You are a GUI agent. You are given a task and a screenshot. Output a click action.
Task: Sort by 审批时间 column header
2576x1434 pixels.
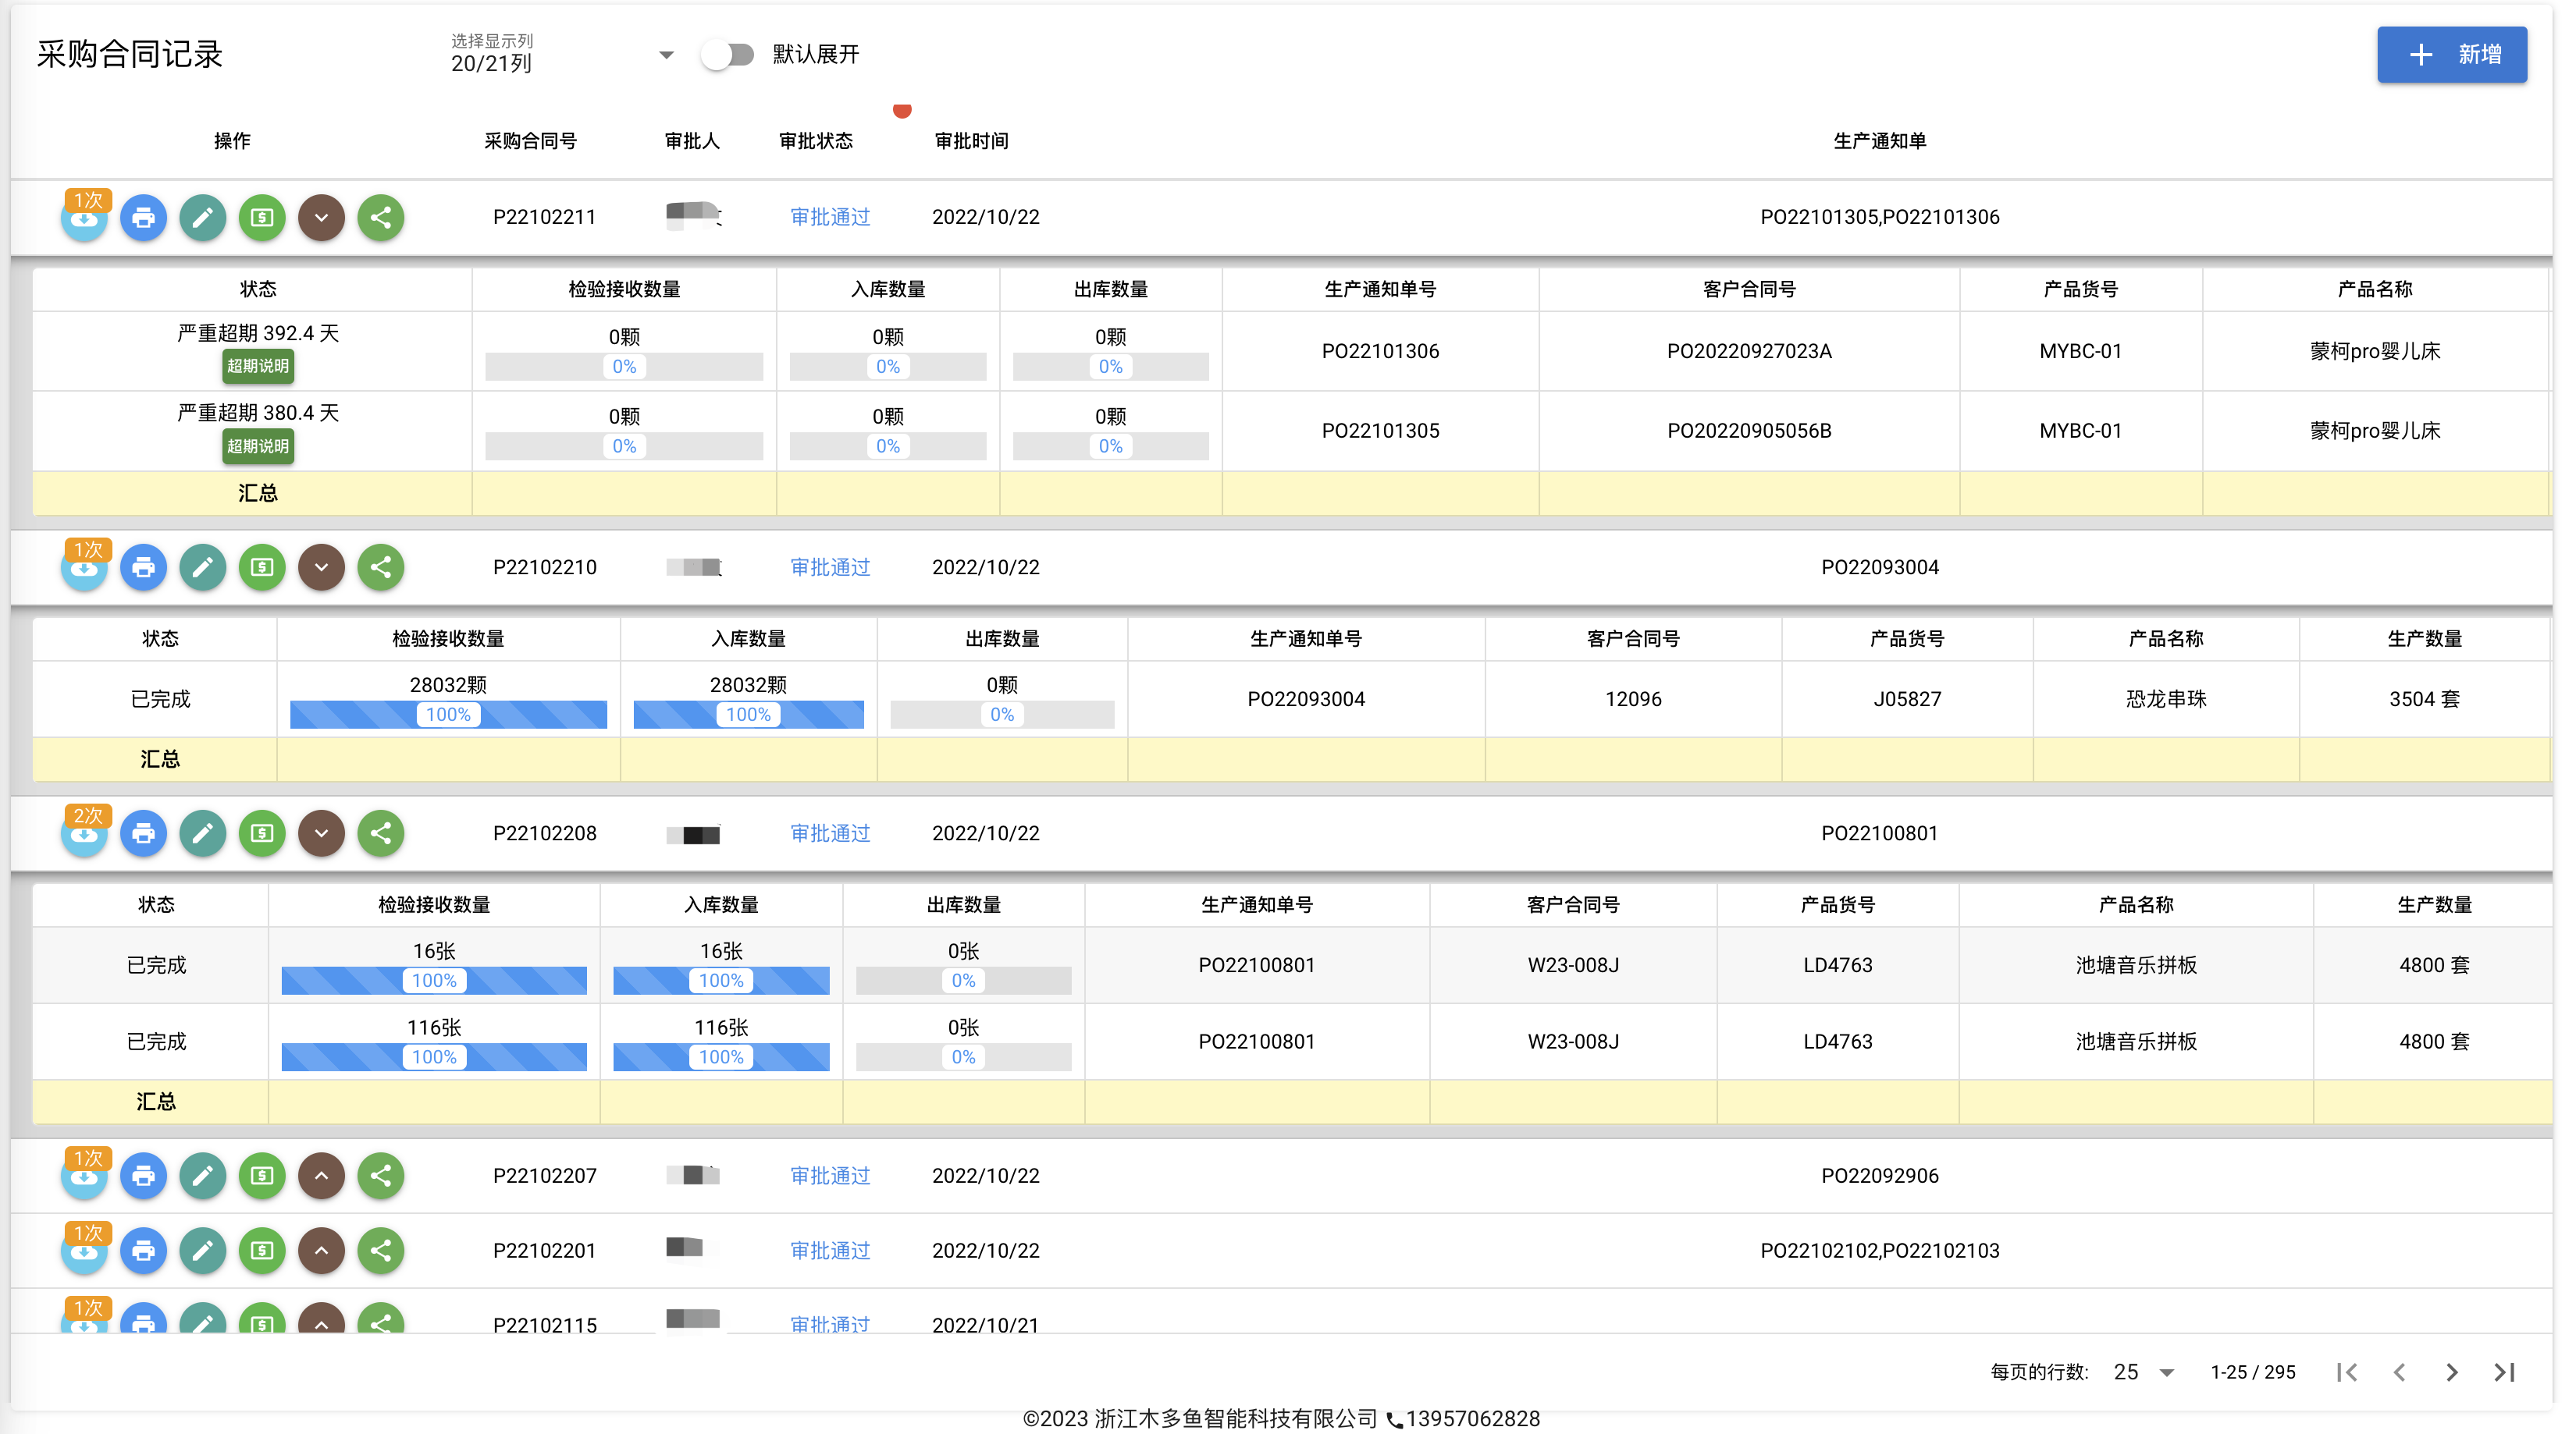coord(971,141)
